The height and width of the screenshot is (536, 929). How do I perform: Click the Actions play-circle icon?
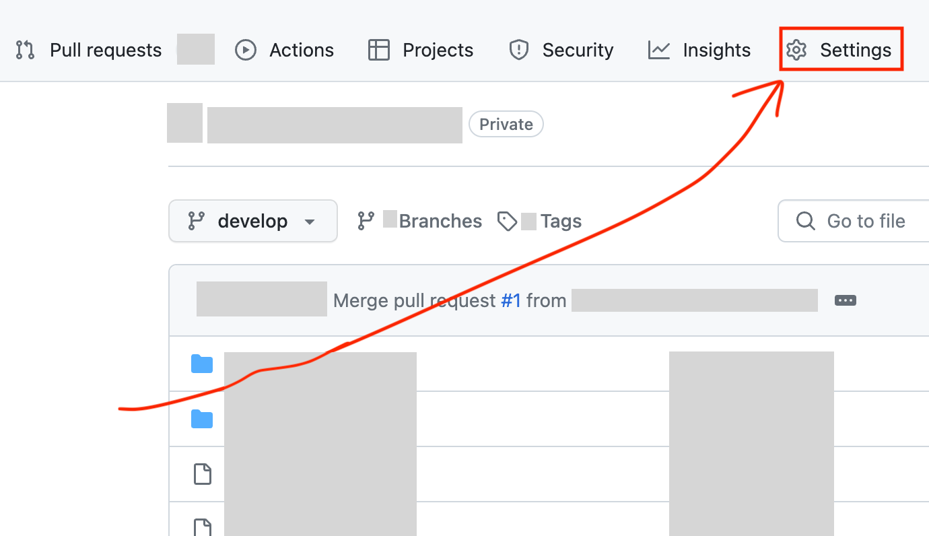pos(246,50)
